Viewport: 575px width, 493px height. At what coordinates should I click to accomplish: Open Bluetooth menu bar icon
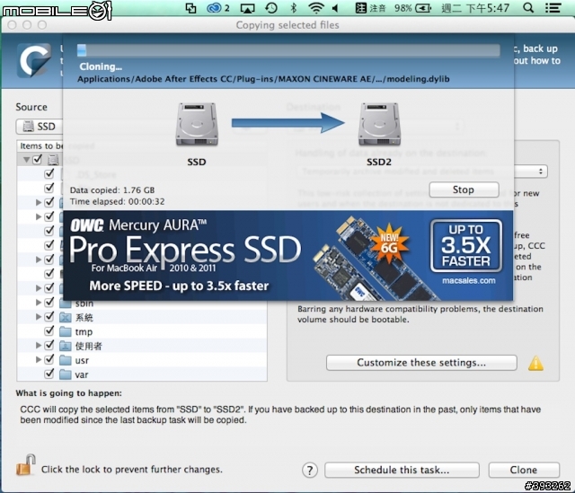pyautogui.click(x=294, y=8)
